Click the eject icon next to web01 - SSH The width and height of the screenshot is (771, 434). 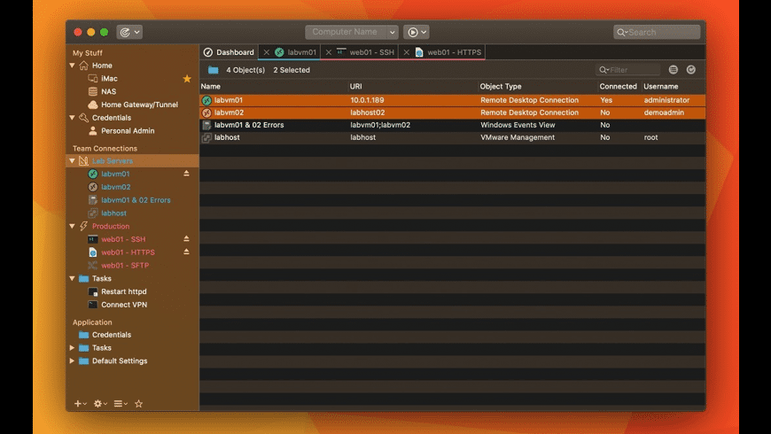click(186, 239)
